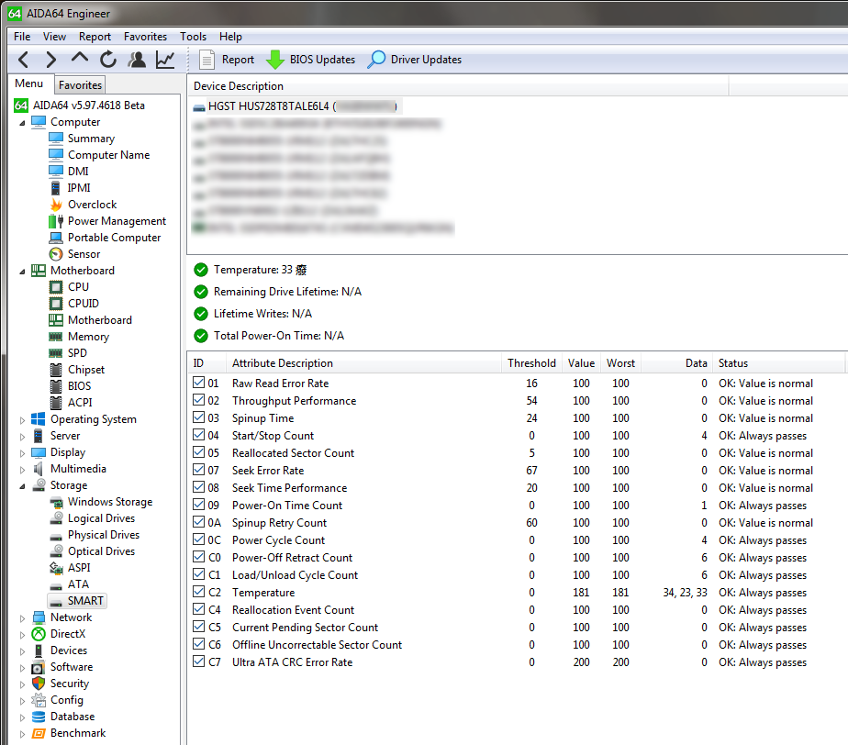Screen dimensions: 848x745
Task: Collapse the Storage tree node
Action: click(x=22, y=486)
